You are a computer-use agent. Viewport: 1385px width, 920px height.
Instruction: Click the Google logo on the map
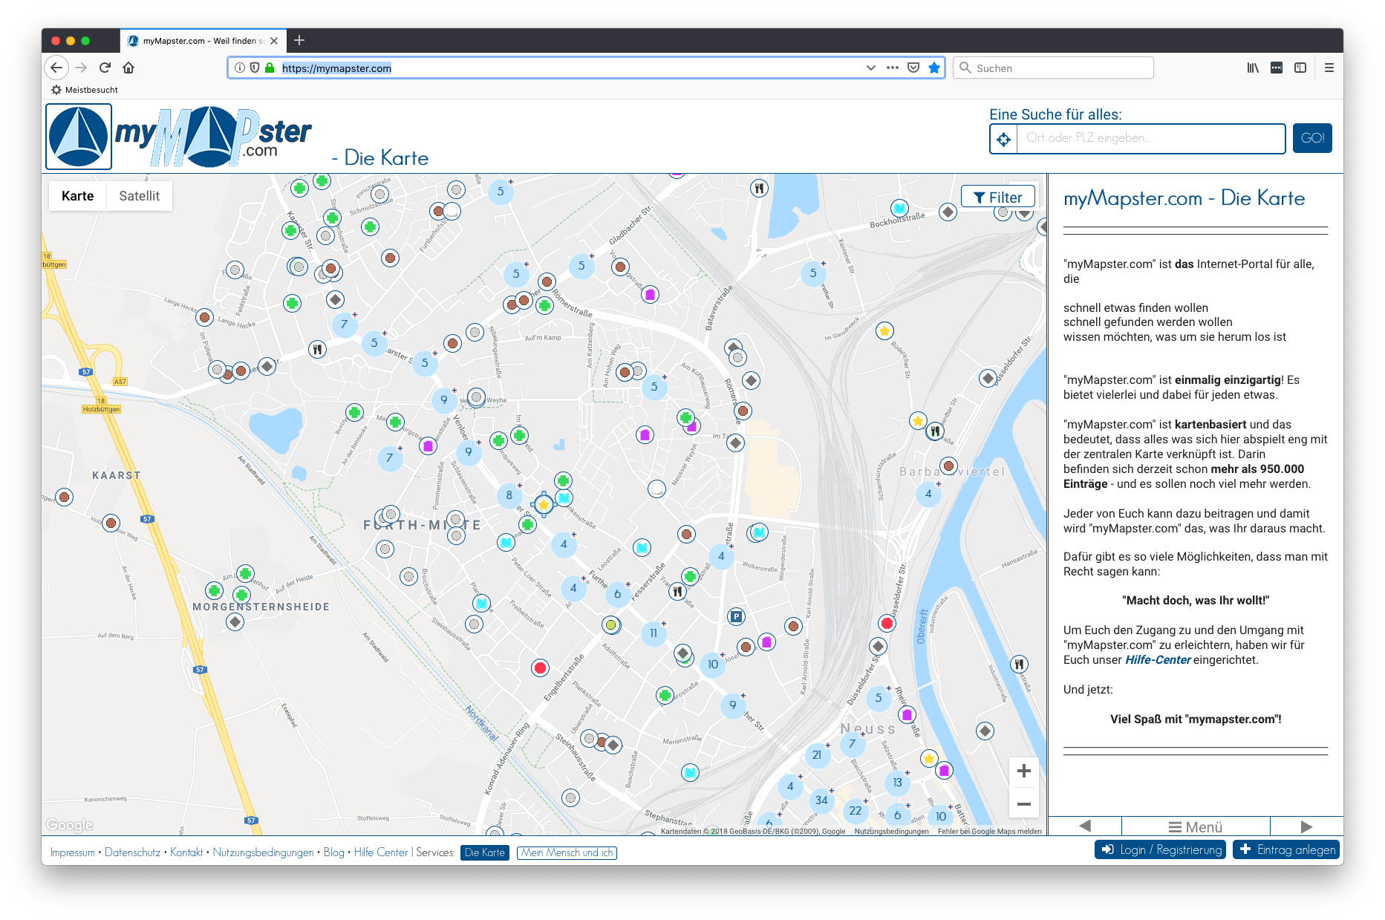(x=69, y=825)
